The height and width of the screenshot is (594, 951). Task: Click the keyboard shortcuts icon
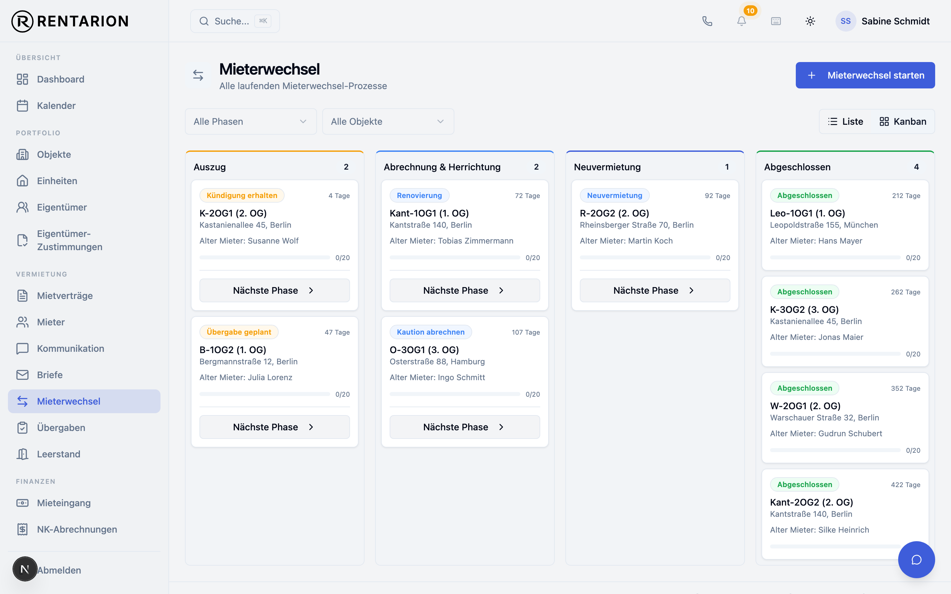(x=776, y=21)
